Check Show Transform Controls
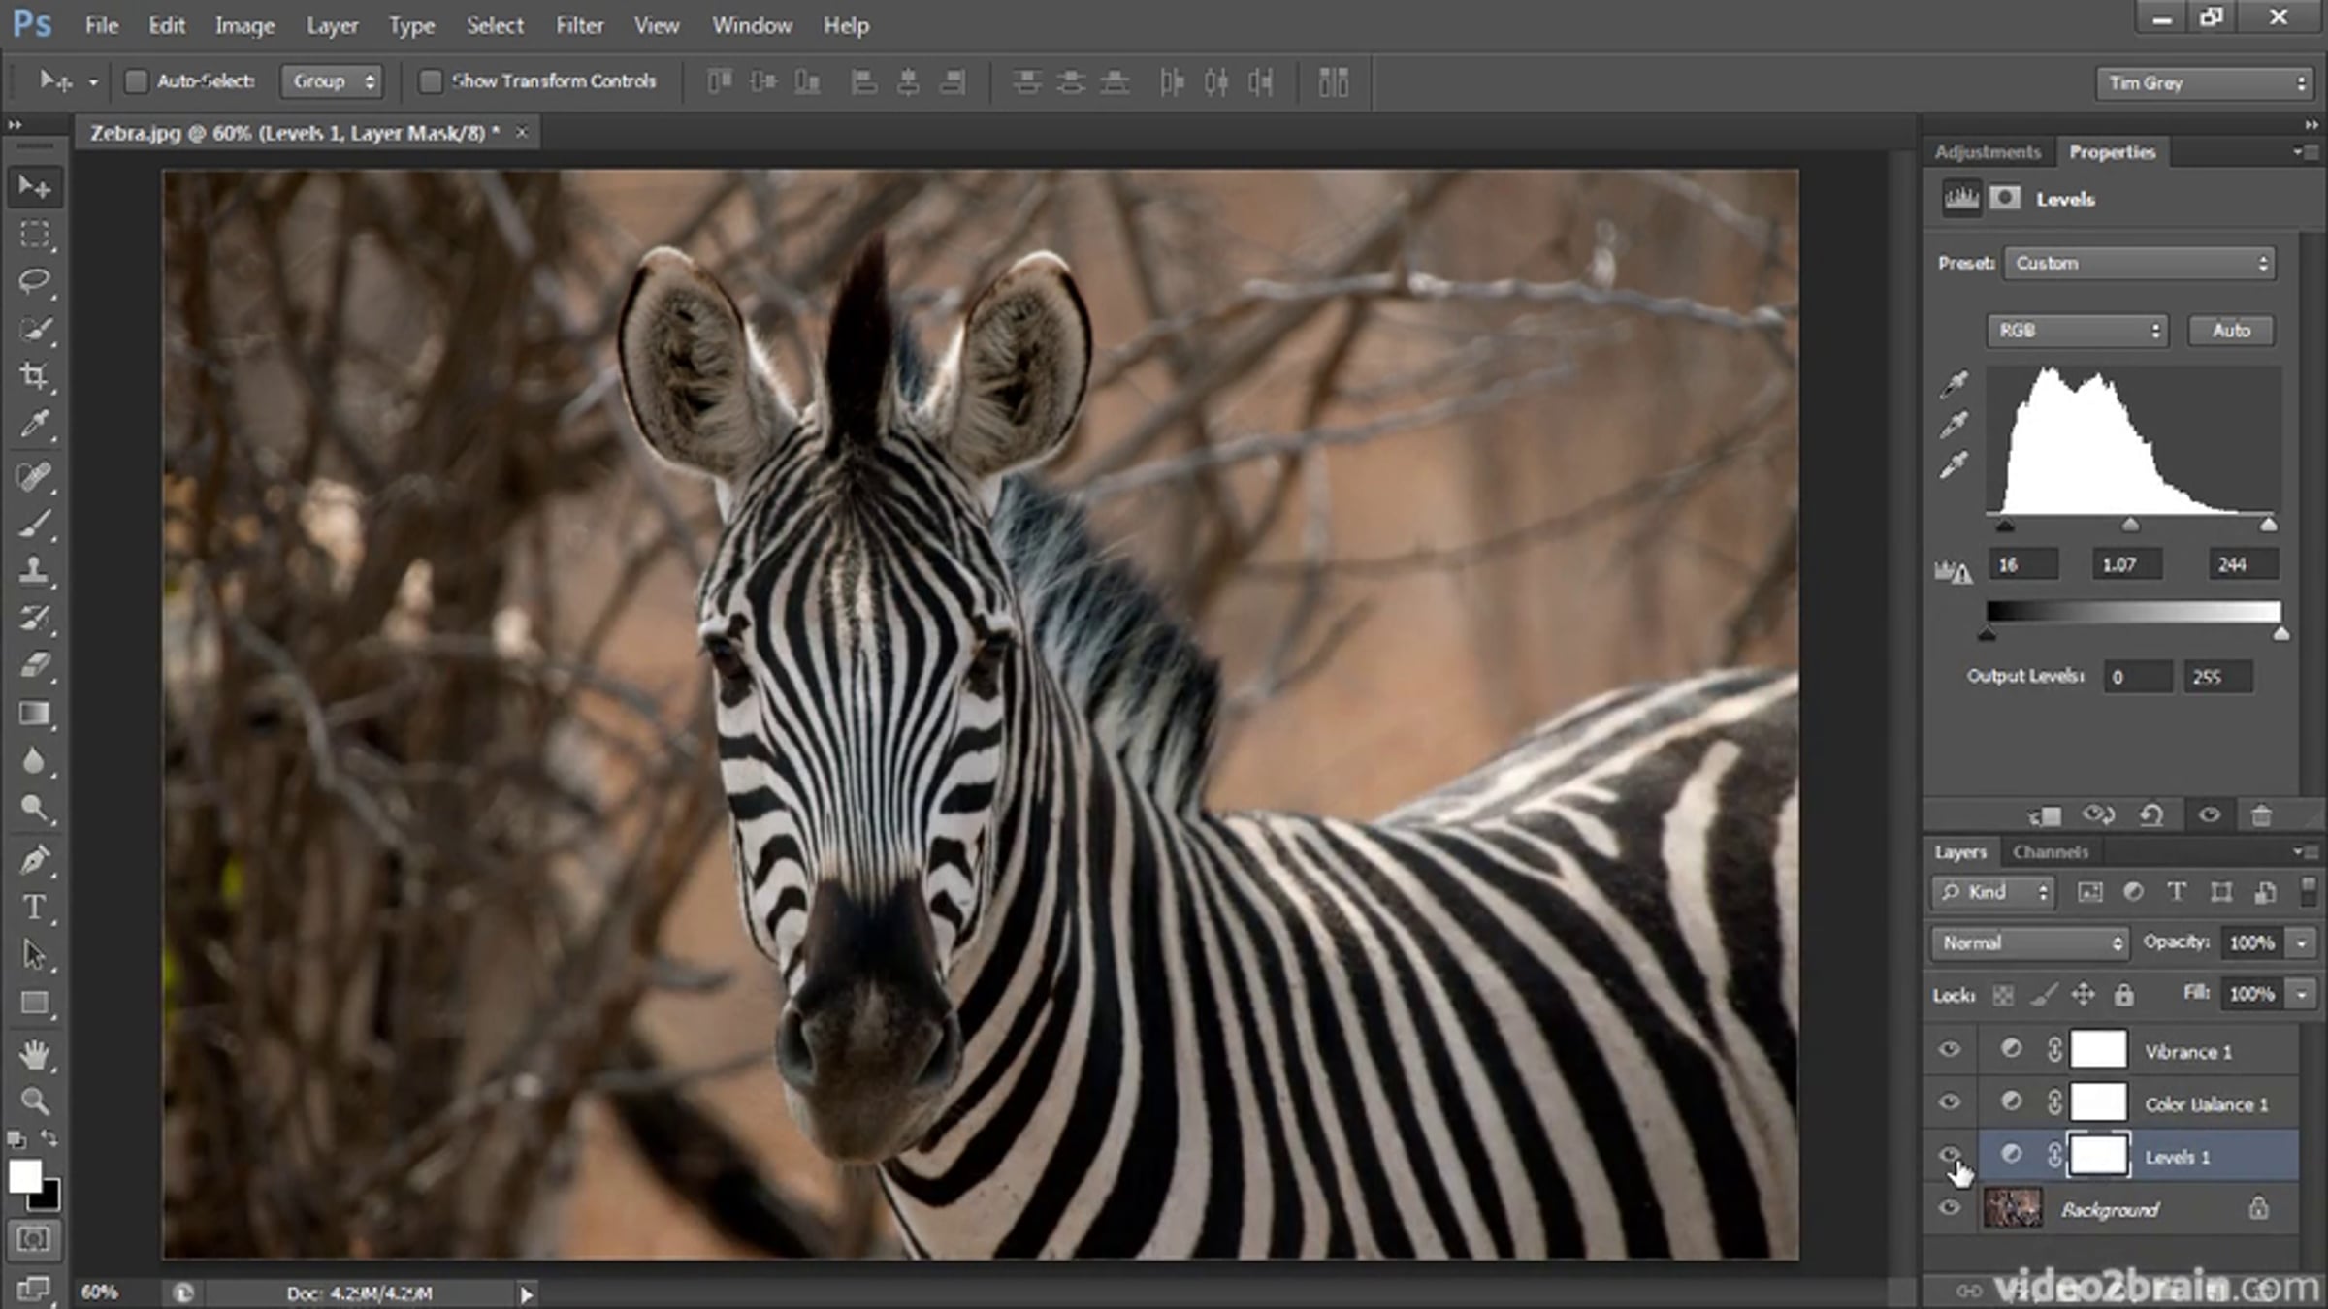 pos(430,81)
